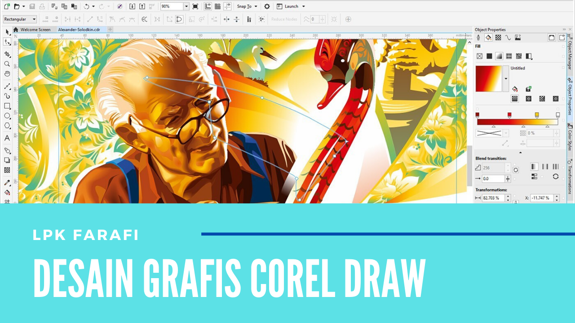Select the Drop Shadow tool

coord(7,160)
